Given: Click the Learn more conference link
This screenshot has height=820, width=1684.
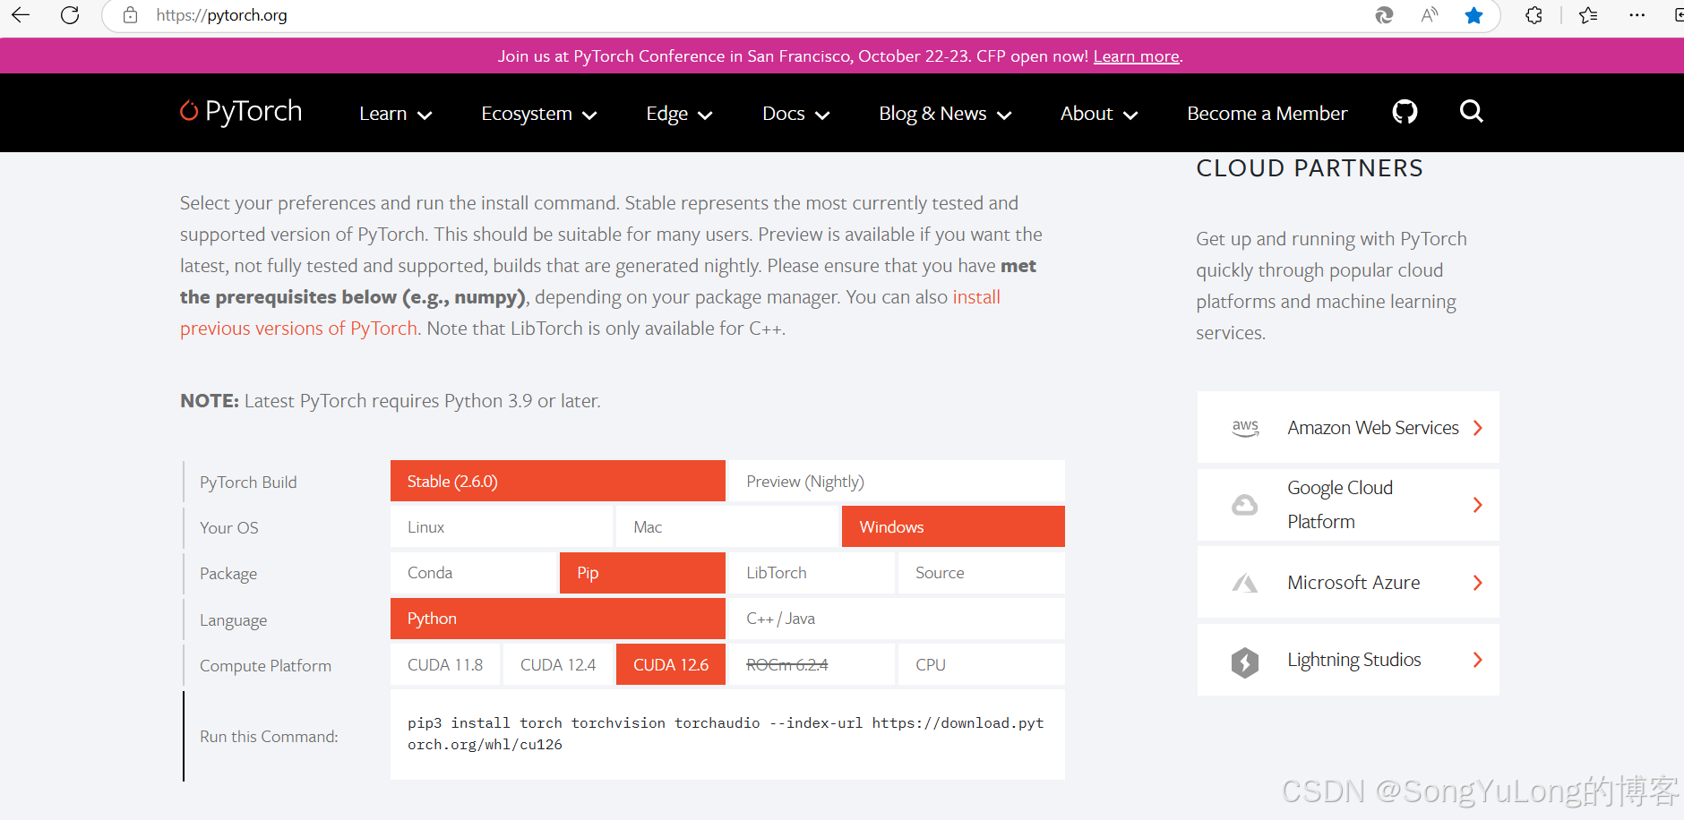Looking at the screenshot, I should click(x=1136, y=56).
